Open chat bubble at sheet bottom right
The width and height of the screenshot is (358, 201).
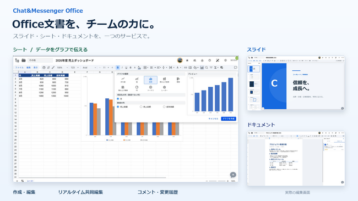233,175
